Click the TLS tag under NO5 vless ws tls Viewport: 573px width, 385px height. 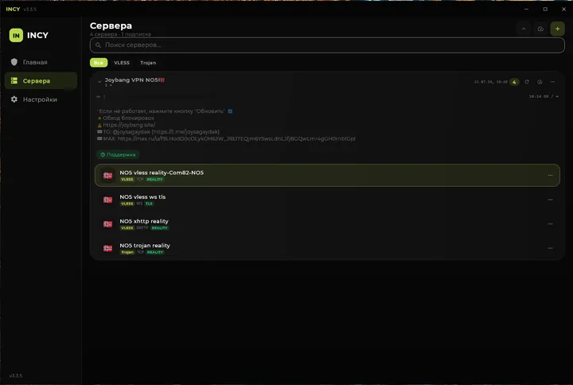tap(149, 204)
